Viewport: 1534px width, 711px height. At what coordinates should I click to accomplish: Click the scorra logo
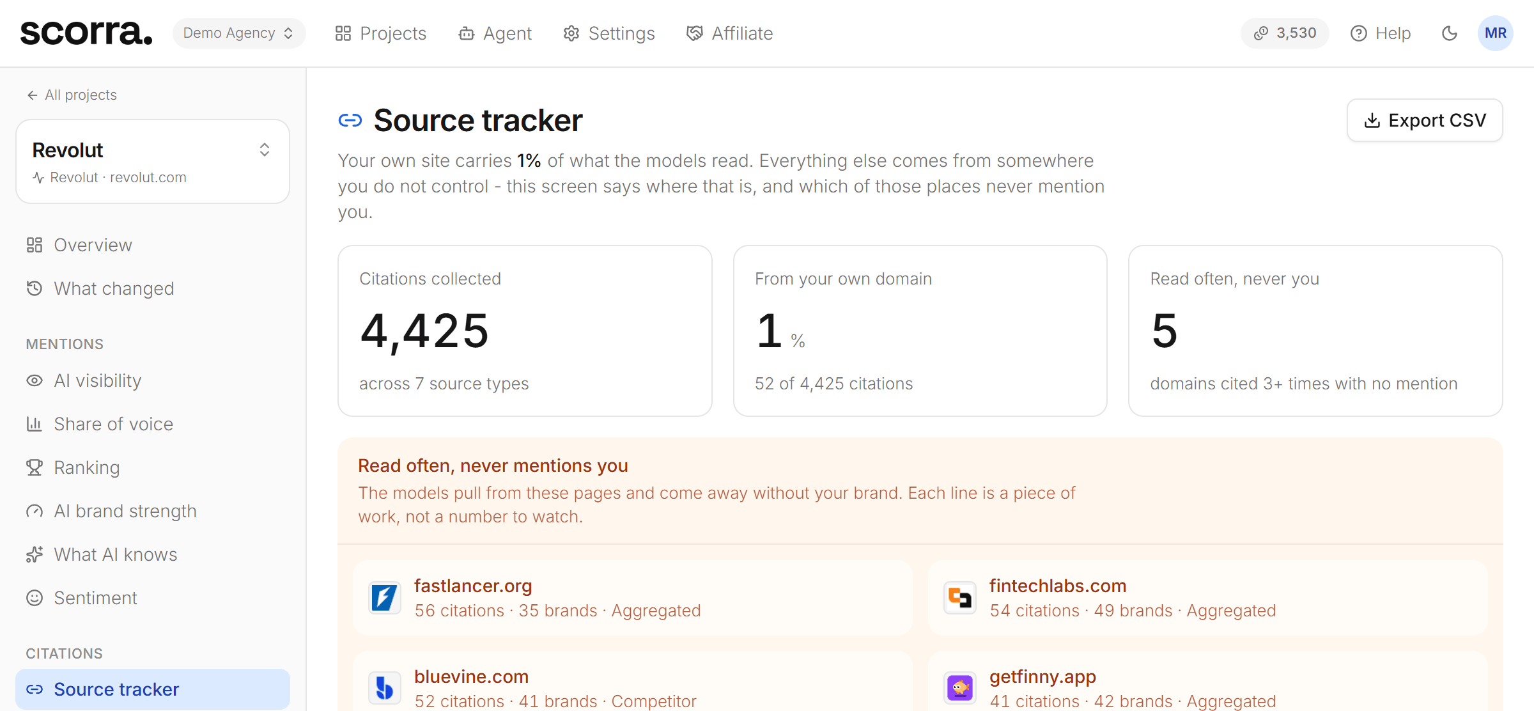click(86, 33)
